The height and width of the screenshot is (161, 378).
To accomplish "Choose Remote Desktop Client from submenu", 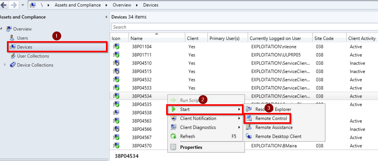I will point(278,136).
